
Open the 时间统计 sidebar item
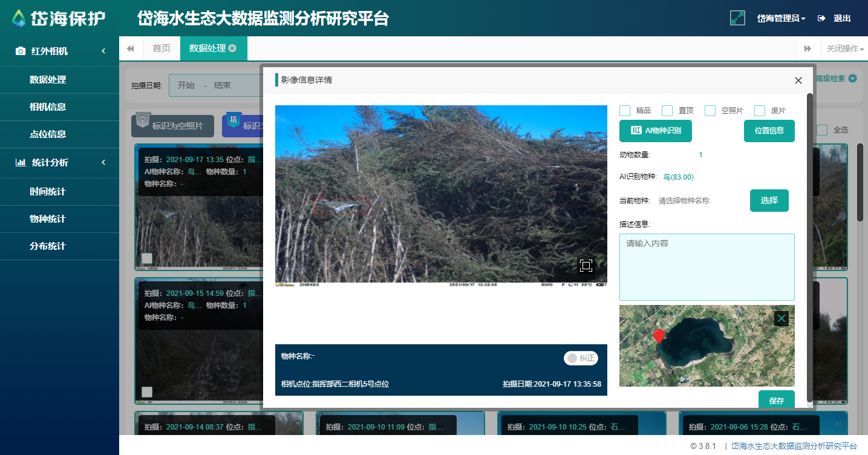pos(59,192)
